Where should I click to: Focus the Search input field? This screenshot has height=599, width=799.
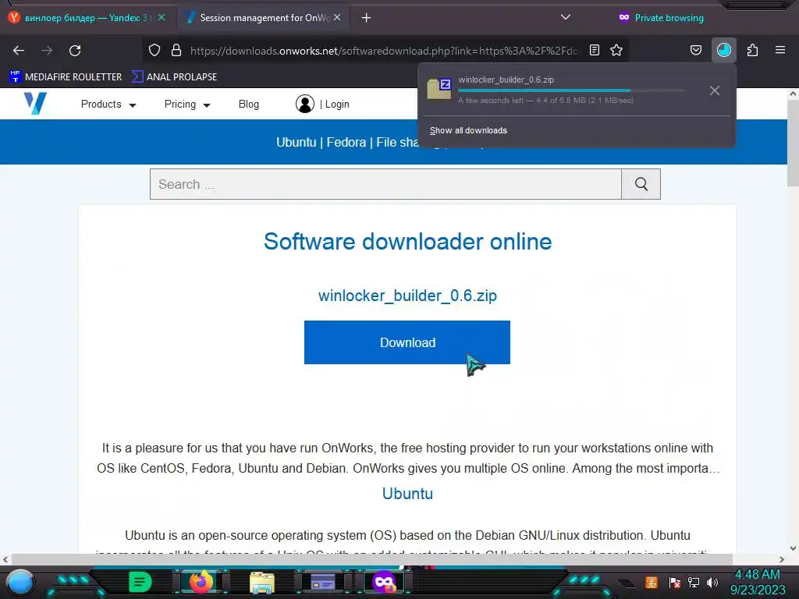(x=385, y=184)
